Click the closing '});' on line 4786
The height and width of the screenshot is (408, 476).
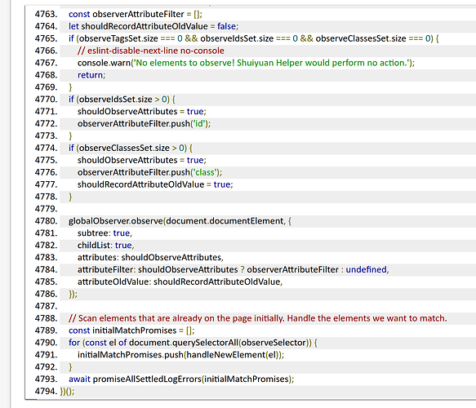73,294
